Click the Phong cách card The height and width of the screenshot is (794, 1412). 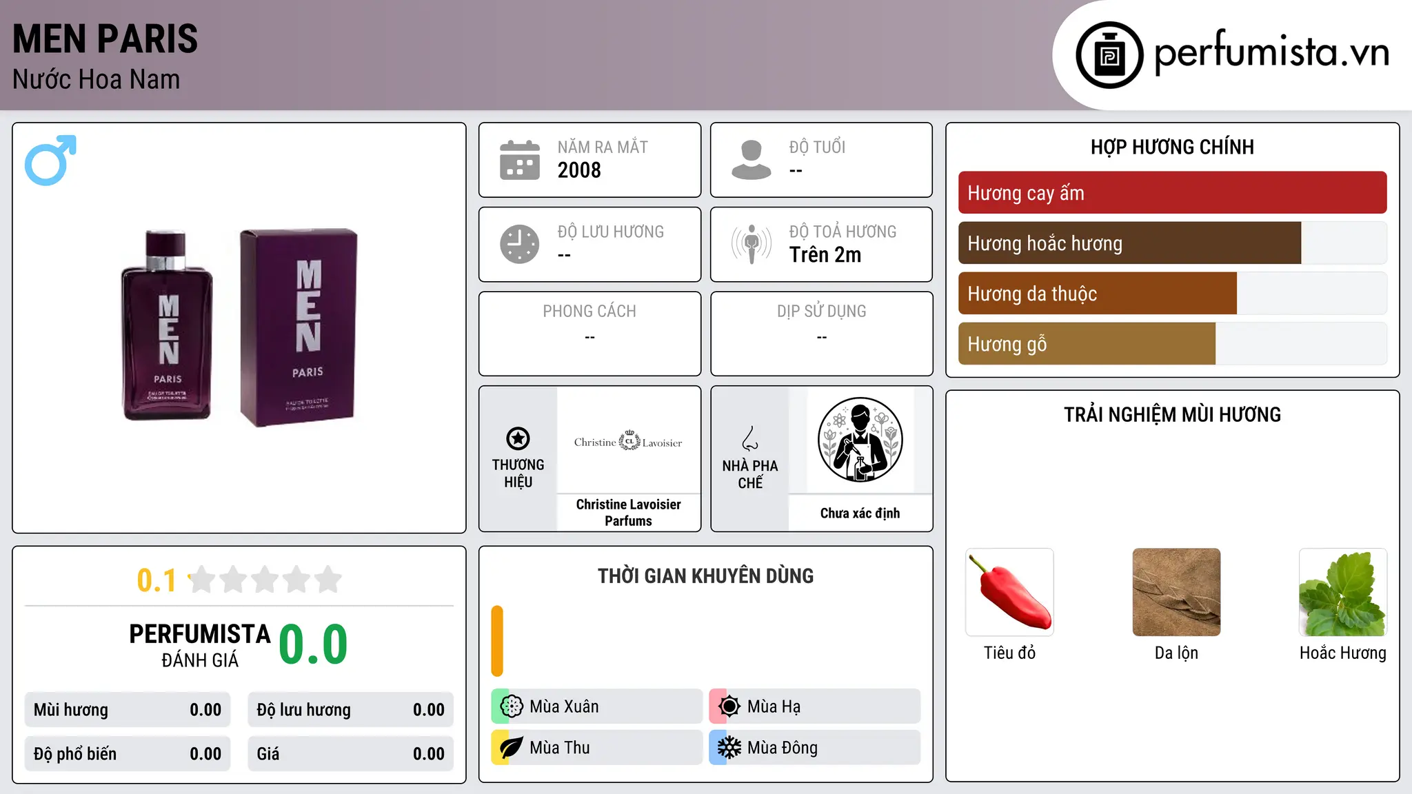click(x=589, y=334)
